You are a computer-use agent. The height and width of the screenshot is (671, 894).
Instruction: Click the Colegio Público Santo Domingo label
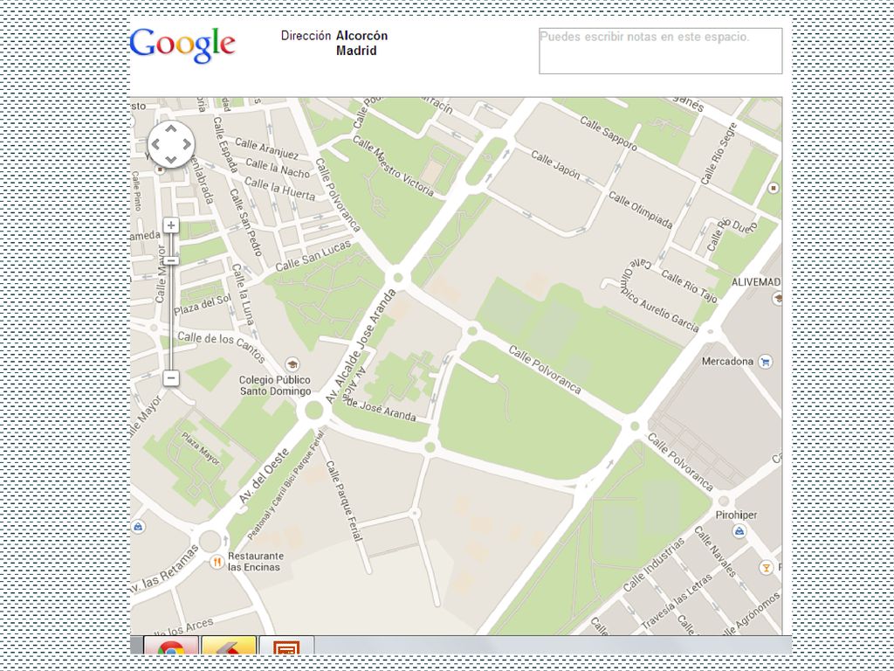[275, 385]
